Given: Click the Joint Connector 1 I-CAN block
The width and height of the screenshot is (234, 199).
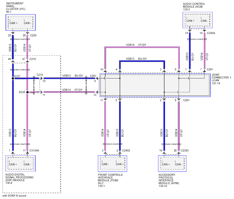Looking at the screenshot, I should (x=155, y=85).
